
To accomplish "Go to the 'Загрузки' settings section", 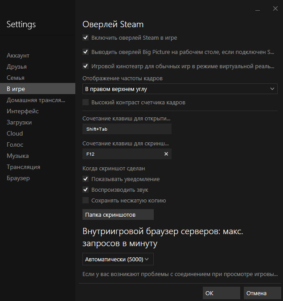I will click(x=19, y=122).
